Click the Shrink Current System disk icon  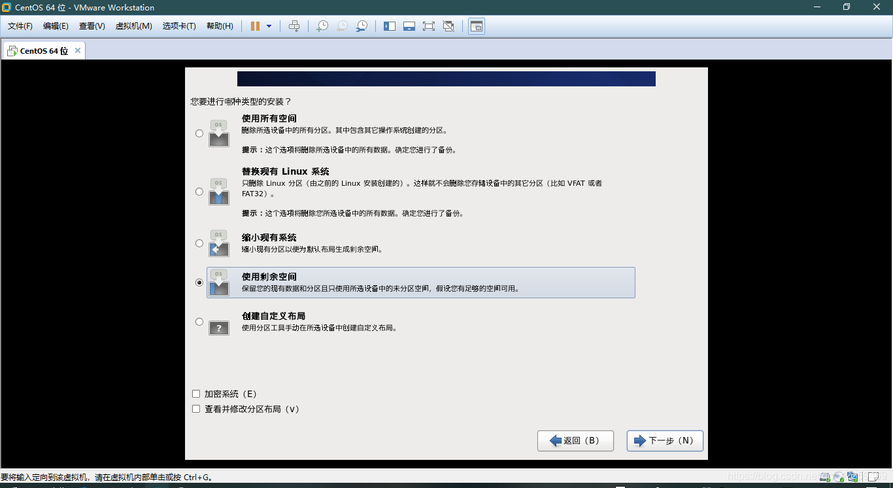[219, 243]
